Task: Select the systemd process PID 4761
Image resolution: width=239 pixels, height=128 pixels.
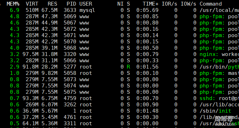Action: (119, 117)
